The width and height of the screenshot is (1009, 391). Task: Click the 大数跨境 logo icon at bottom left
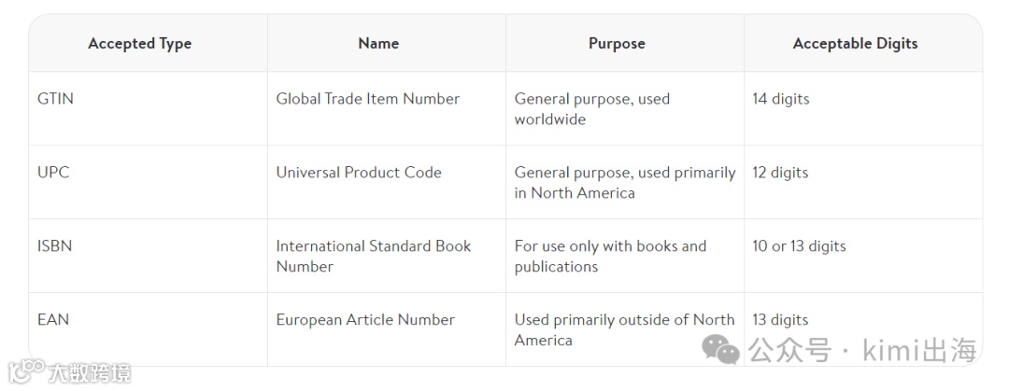(26, 371)
